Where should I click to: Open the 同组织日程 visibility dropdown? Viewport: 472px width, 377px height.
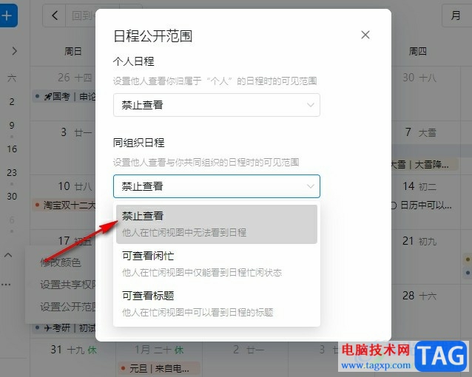(217, 186)
